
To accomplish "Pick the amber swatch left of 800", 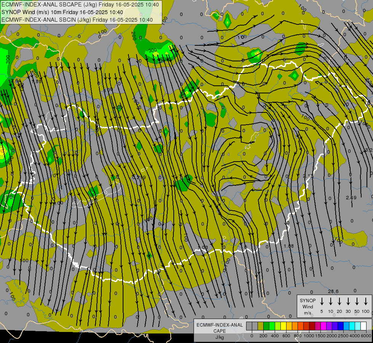I will pyautogui.click(x=295, y=326).
